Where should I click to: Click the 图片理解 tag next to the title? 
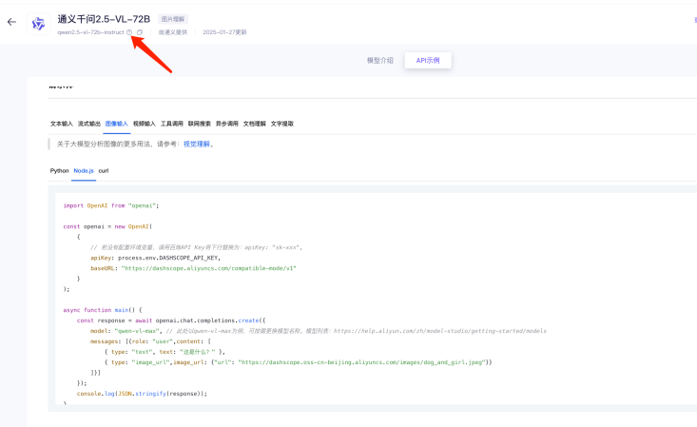pos(174,18)
